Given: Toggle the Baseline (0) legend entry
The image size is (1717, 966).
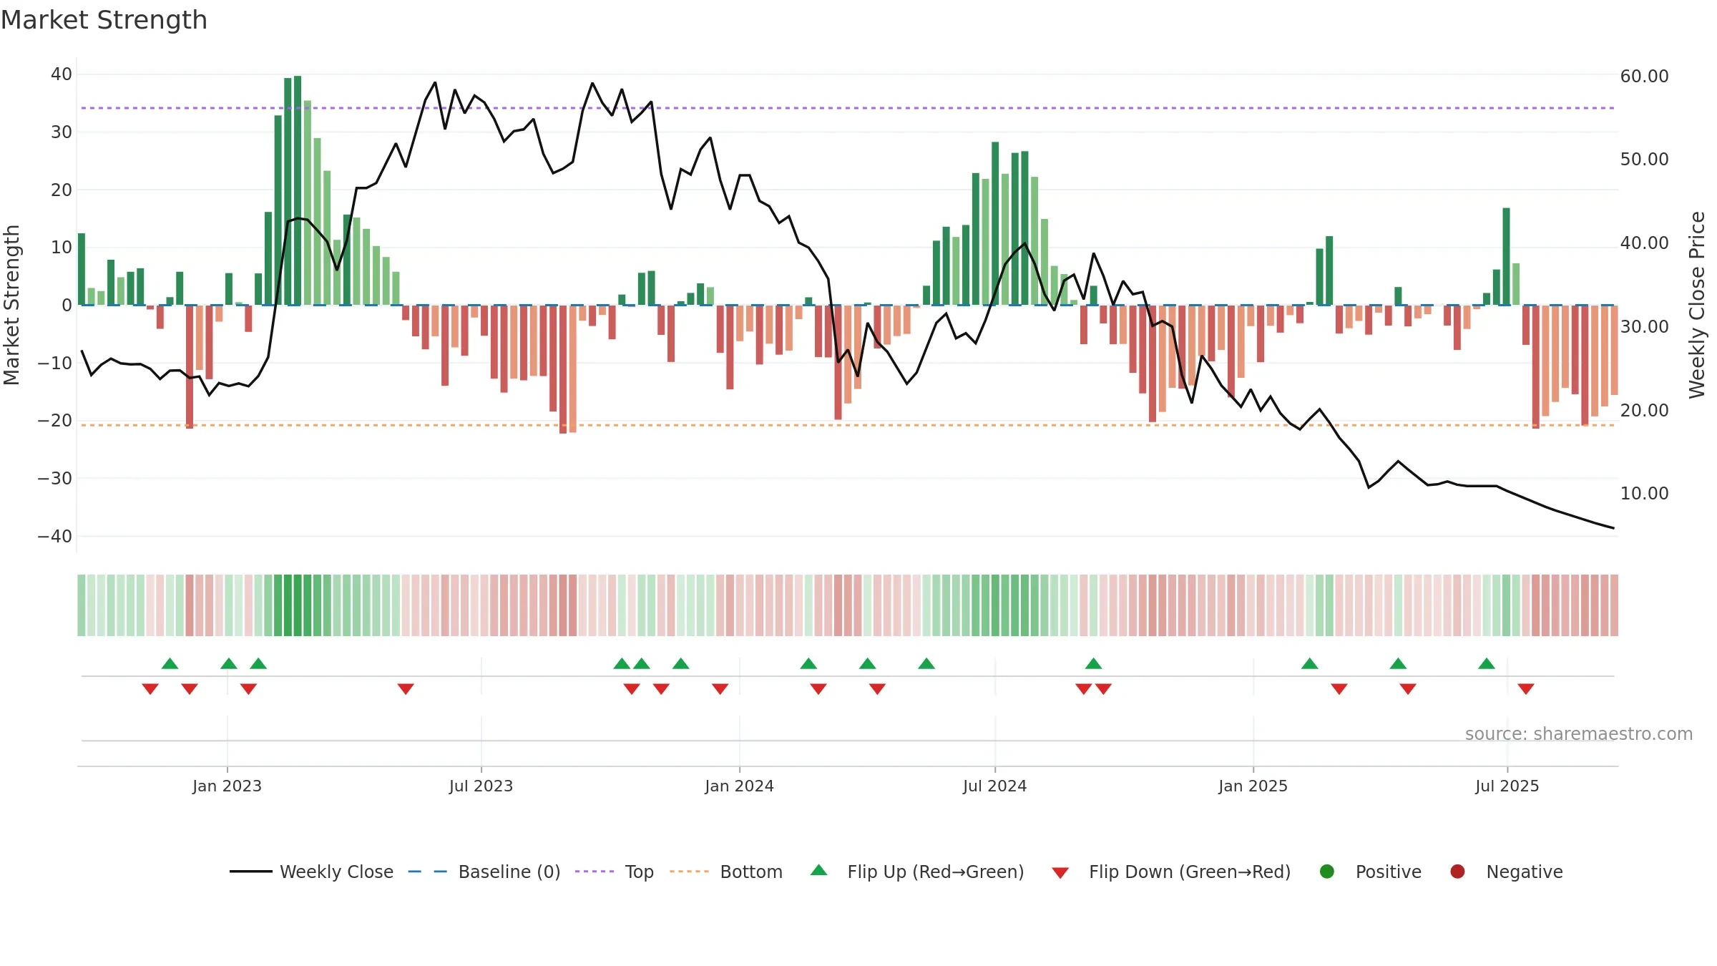Looking at the screenshot, I should click(484, 872).
